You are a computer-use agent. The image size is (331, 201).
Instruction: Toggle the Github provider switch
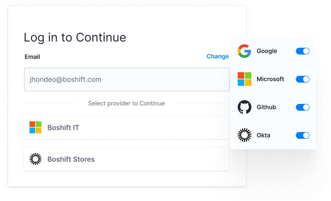pyautogui.click(x=302, y=107)
